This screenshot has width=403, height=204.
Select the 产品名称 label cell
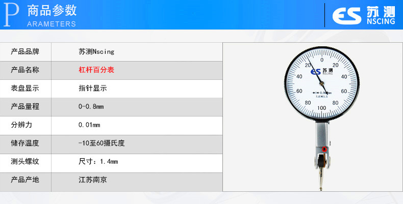point(26,70)
